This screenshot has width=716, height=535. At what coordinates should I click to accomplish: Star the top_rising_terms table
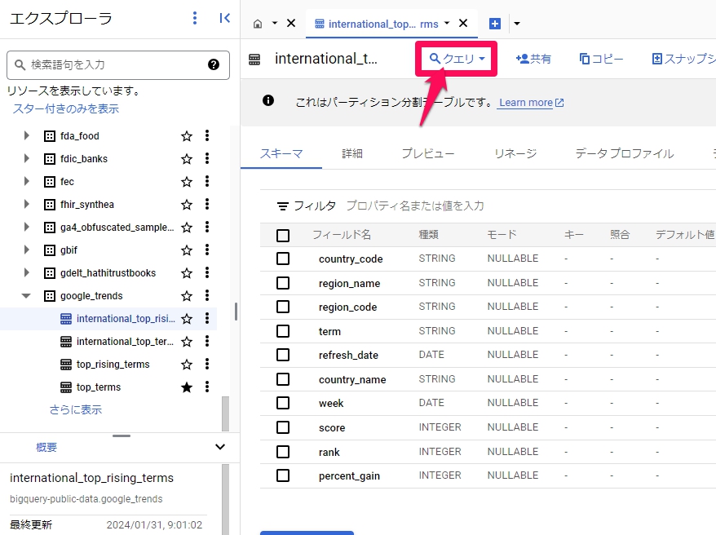point(186,365)
